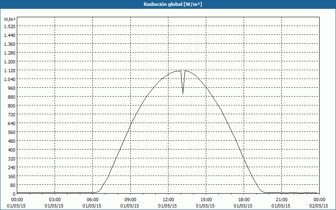Click the 12:00 time axis label

[x=168, y=200]
